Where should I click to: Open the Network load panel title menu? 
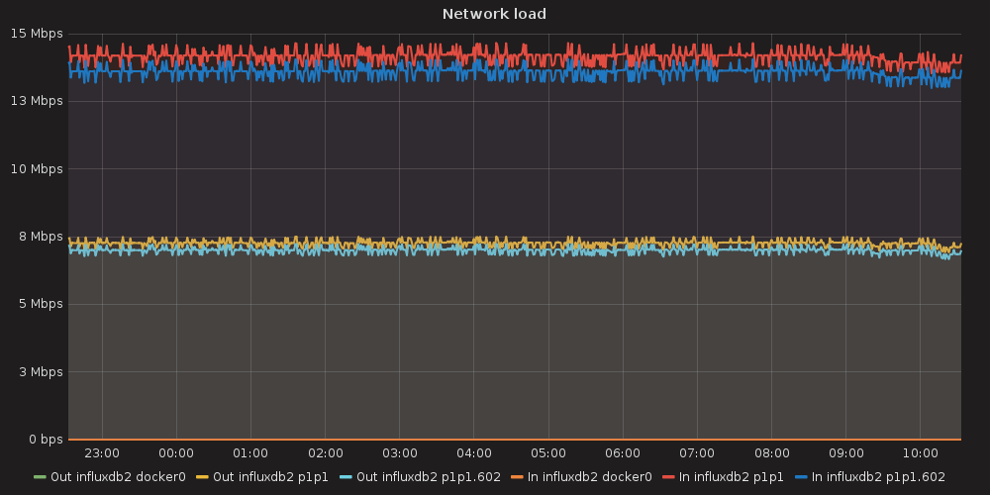pos(494,14)
